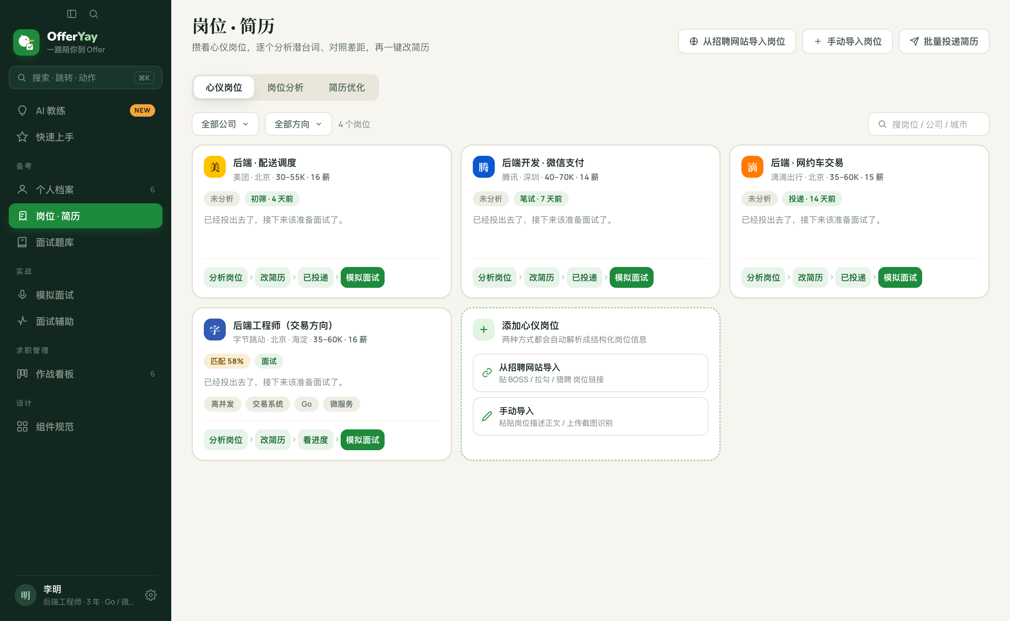Screen dimensions: 1010x621
Task: Choose 从招聘网站导入 in add-job card
Action: (590, 373)
